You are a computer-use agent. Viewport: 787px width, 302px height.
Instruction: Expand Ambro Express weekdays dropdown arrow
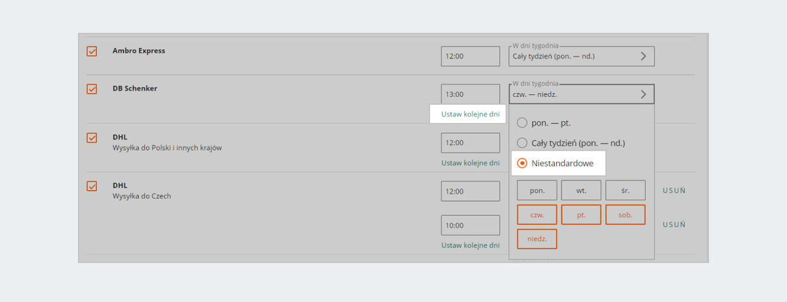[643, 56]
